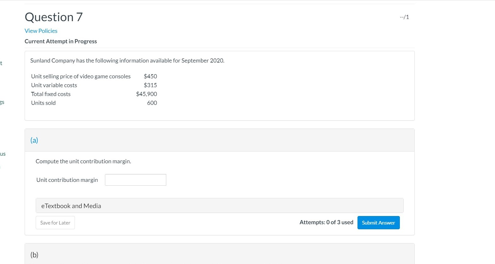Viewport: 495px width, 264px height.
Task: Click the Units sold value of 600
Action: 152,103
